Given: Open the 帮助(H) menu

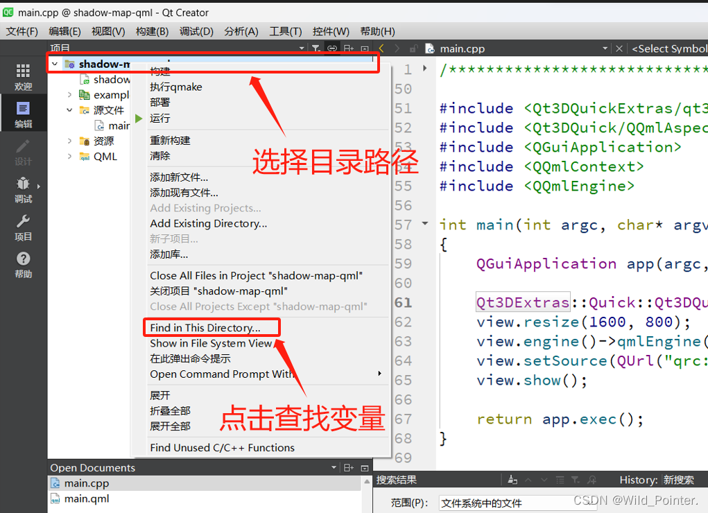Looking at the screenshot, I should tap(377, 32).
